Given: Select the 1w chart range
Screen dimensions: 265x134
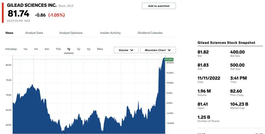Looking at the screenshot, I should (26, 49).
